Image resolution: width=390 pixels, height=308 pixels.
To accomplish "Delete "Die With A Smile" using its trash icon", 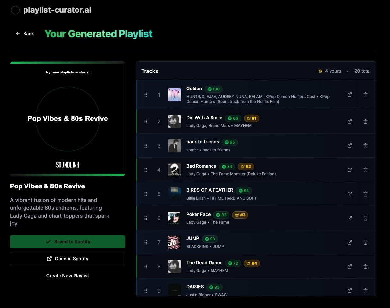I will [x=365, y=121].
